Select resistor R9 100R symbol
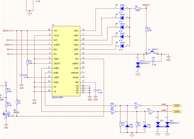Screen dimensions: 194x139 [x=138, y=8]
